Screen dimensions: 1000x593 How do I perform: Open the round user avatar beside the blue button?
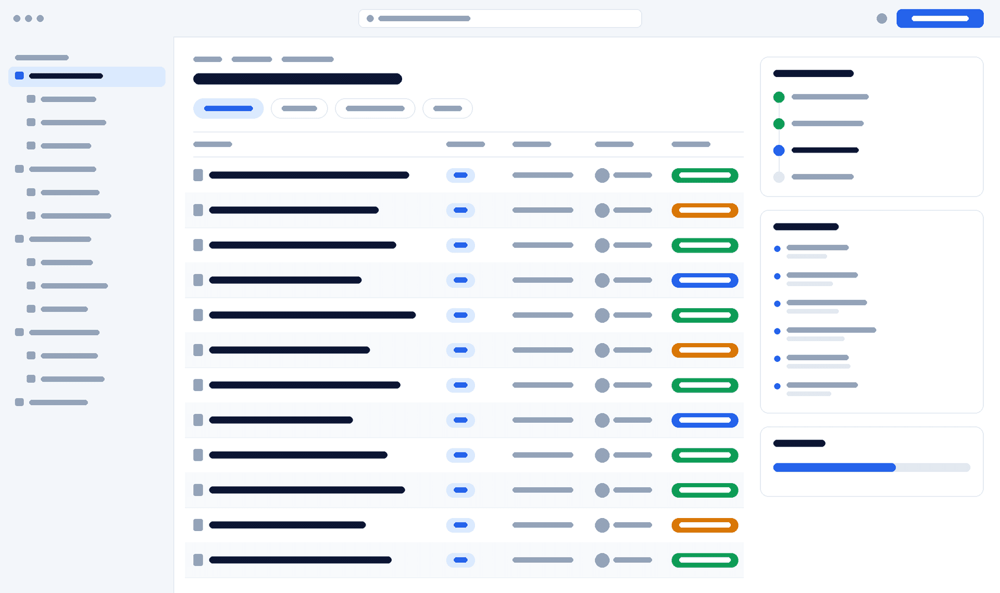pyautogui.click(x=882, y=18)
